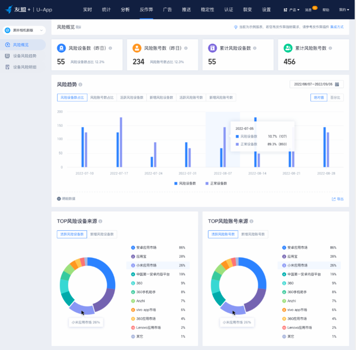Select 活跃风险账号数 under TOP风险账号来源
This screenshot has height=350, width=356.
(223, 234)
